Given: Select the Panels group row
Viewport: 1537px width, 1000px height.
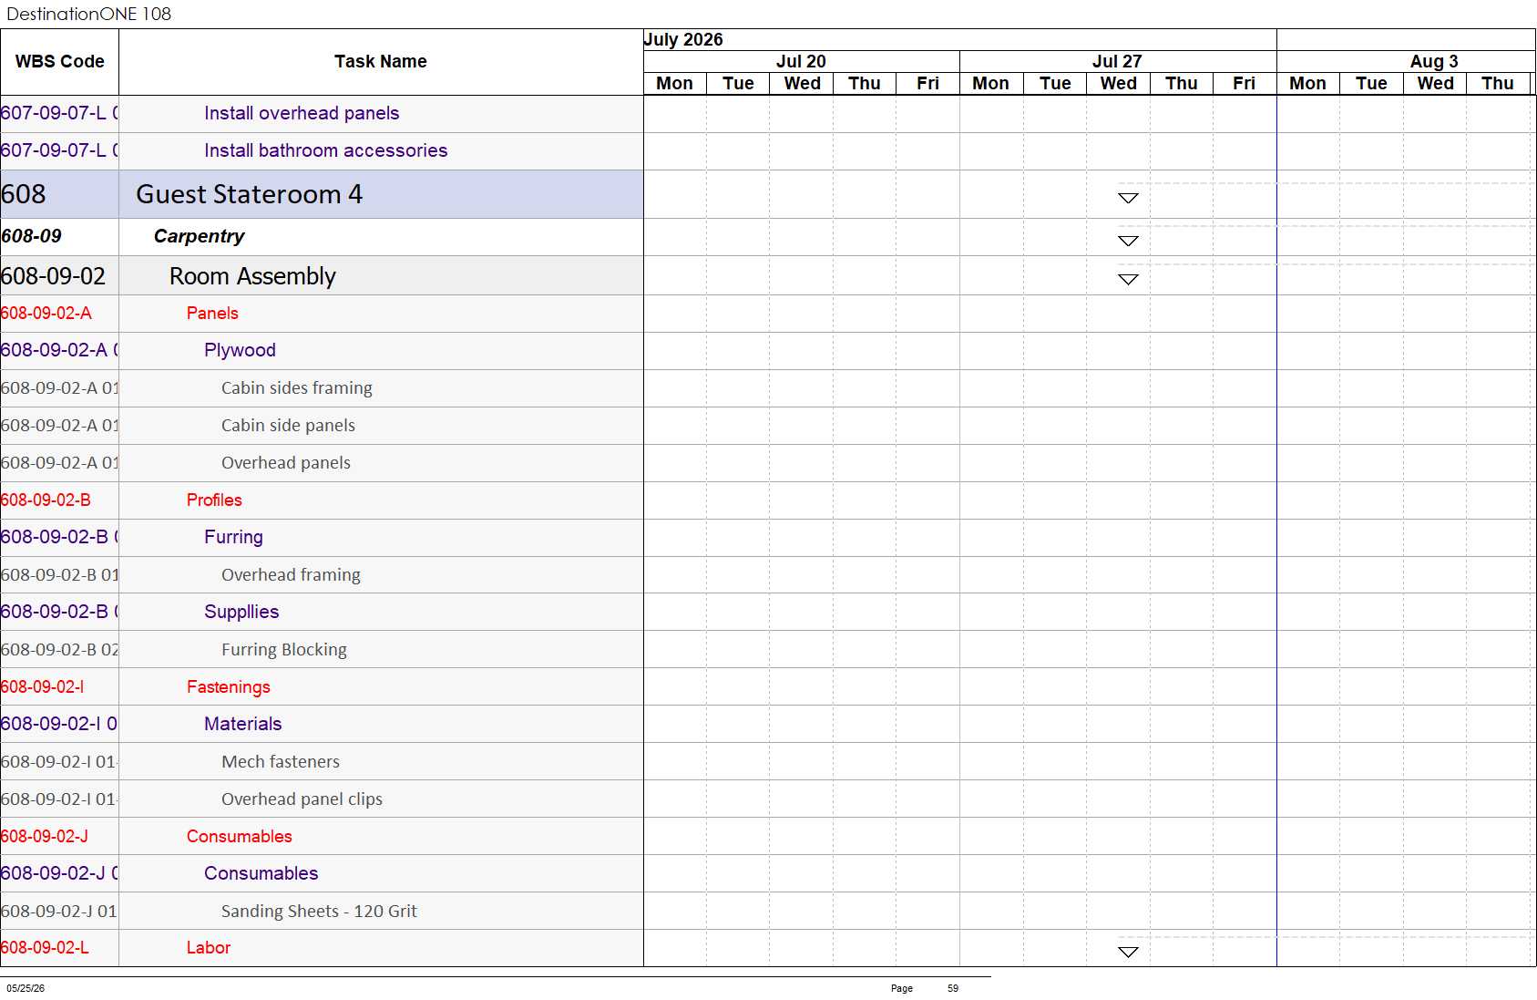Looking at the screenshot, I should point(322,314).
